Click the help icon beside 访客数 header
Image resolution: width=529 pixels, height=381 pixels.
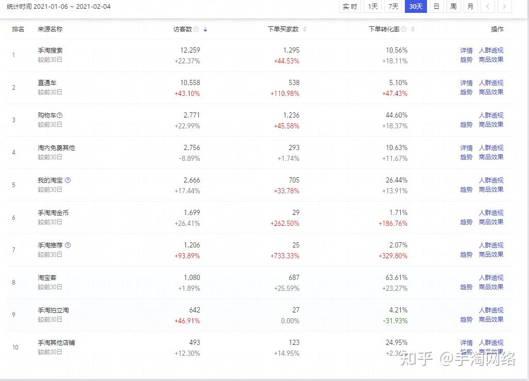[196, 29]
